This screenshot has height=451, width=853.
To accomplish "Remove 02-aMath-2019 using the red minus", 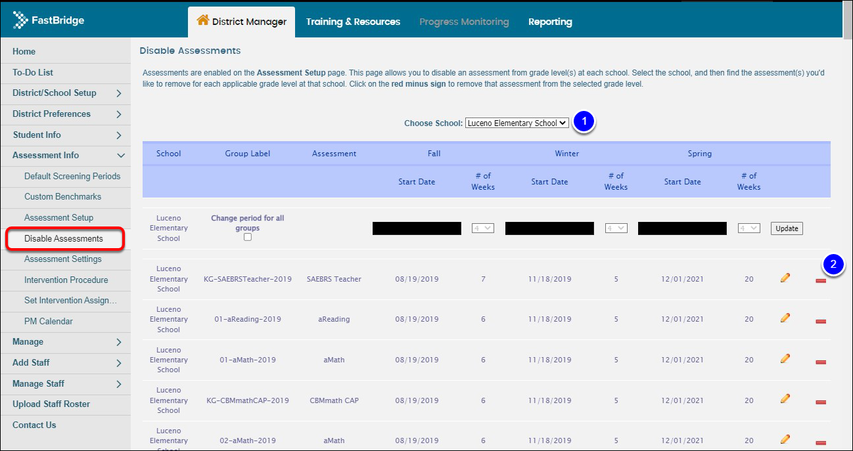I will click(821, 442).
